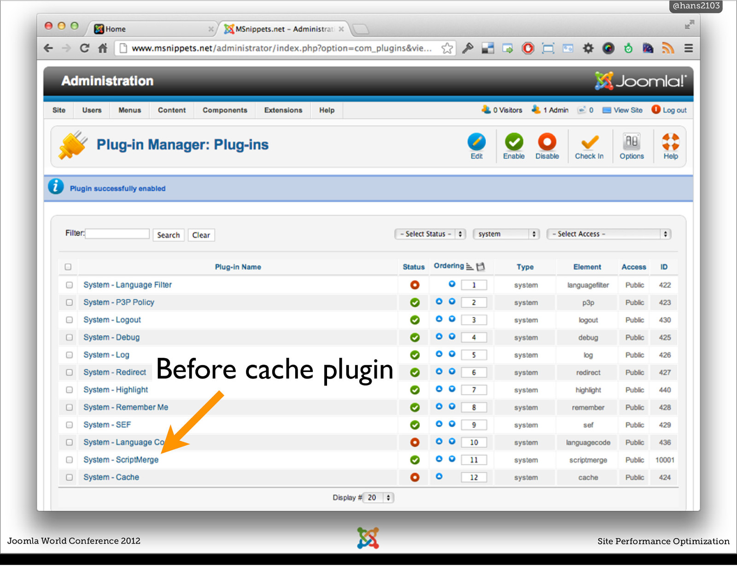Check the System - Highlight checkbox
The height and width of the screenshot is (568, 737).
(x=69, y=390)
